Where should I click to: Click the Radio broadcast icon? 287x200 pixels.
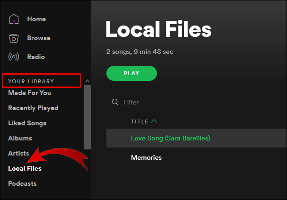pyautogui.click(x=14, y=57)
